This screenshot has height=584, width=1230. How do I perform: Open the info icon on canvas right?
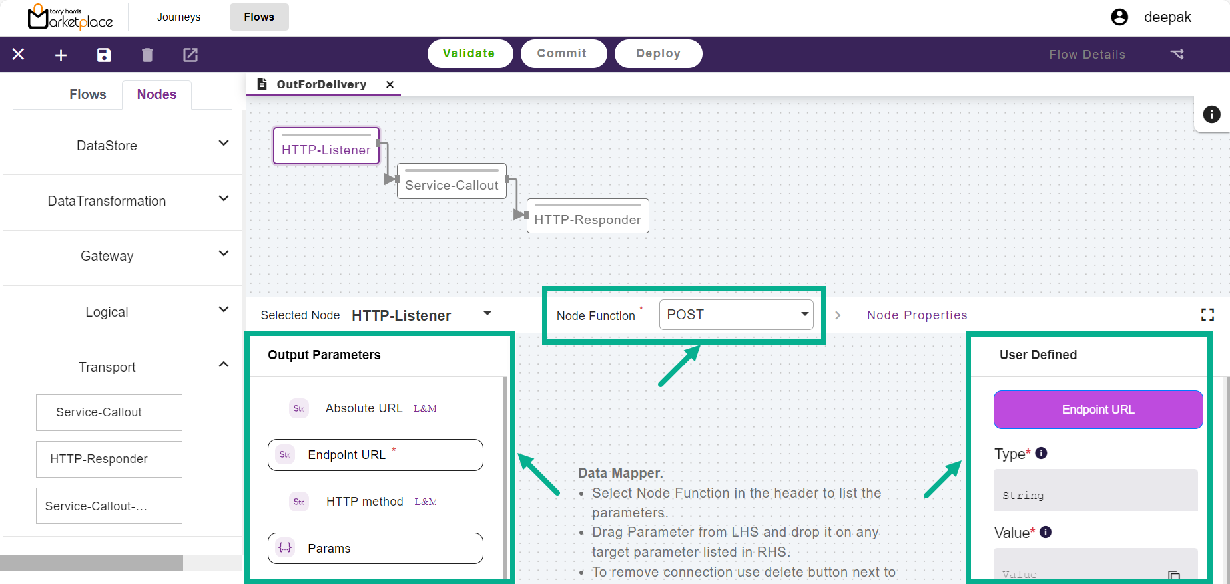coord(1211,114)
